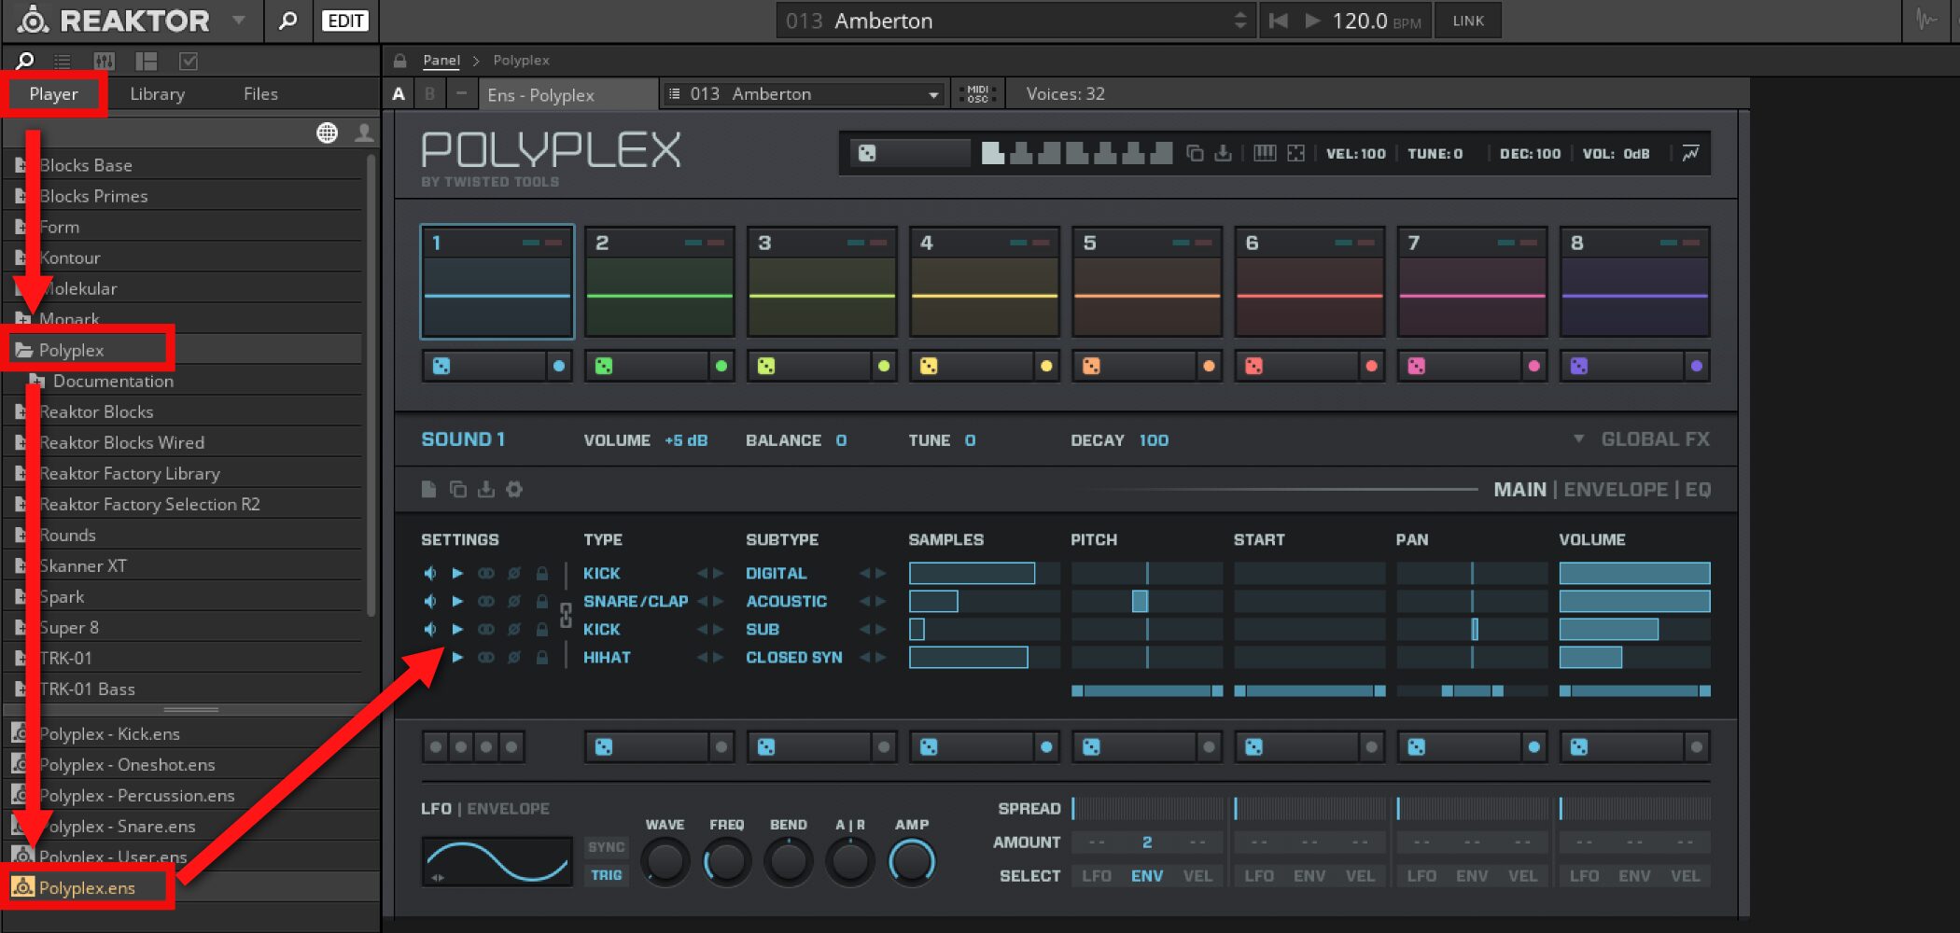Randomize the pitch column dice
The height and width of the screenshot is (933, 1960).
(1091, 746)
